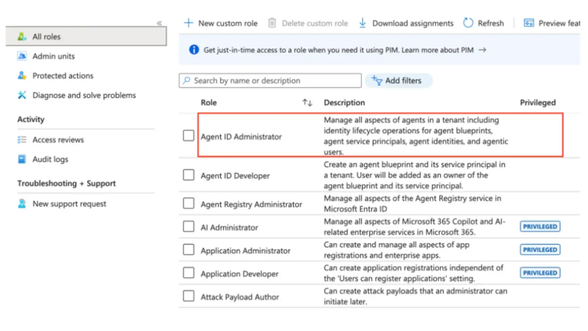
Task: Click the New custom role plus icon
Action: 188,23
